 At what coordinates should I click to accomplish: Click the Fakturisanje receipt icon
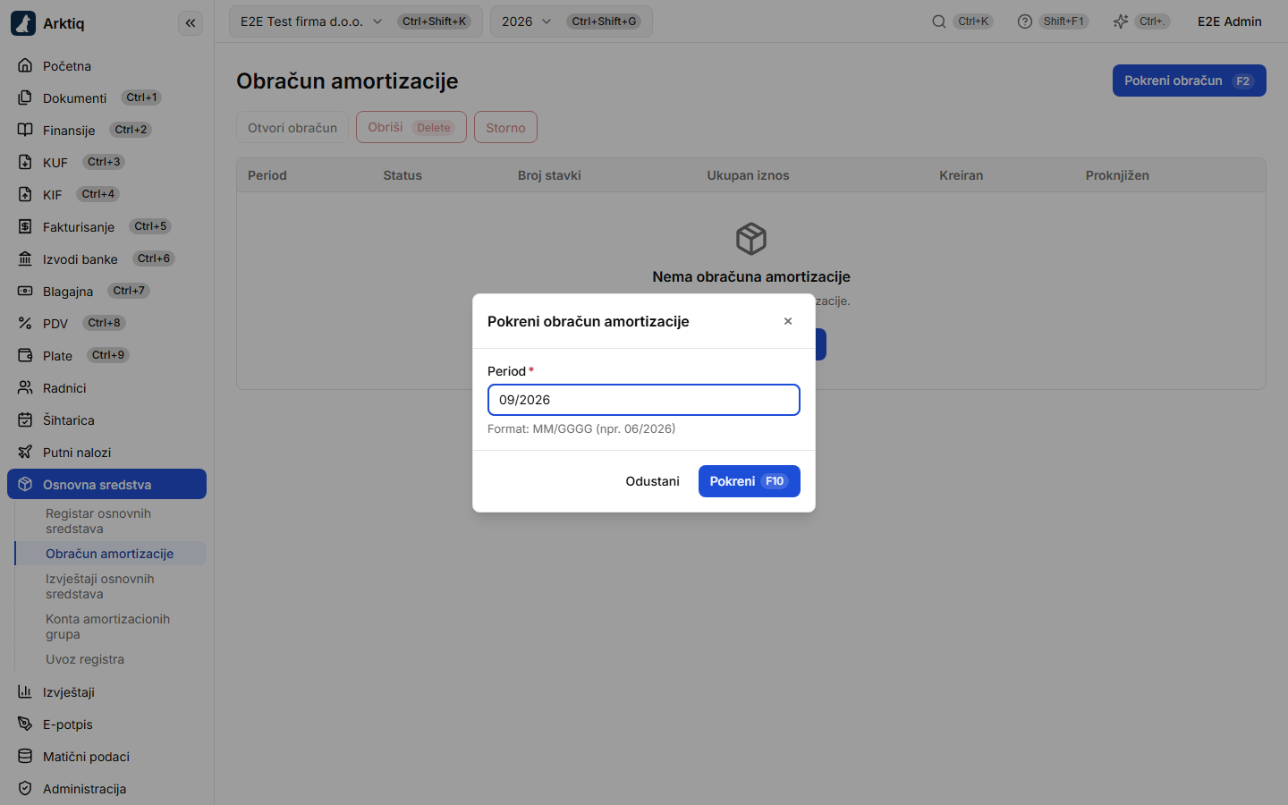pos(25,226)
